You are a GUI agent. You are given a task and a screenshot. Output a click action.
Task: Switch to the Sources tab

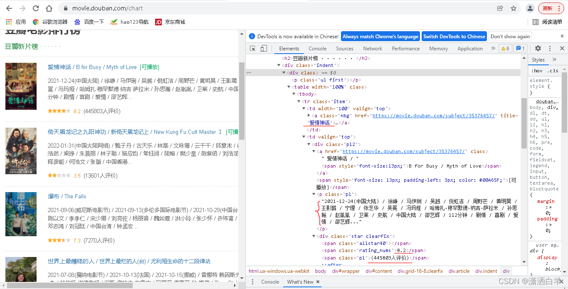(x=345, y=49)
